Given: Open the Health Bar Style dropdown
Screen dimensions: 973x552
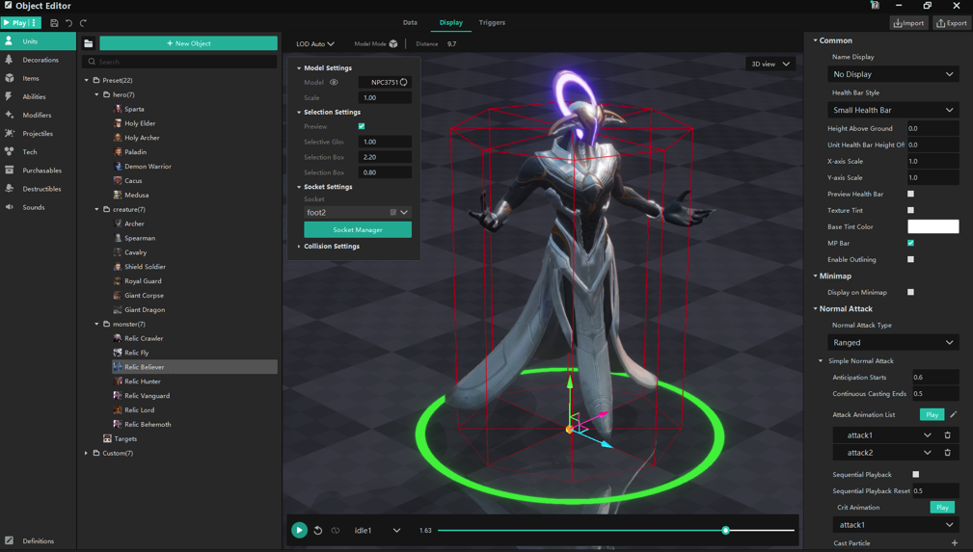Looking at the screenshot, I should coord(893,110).
